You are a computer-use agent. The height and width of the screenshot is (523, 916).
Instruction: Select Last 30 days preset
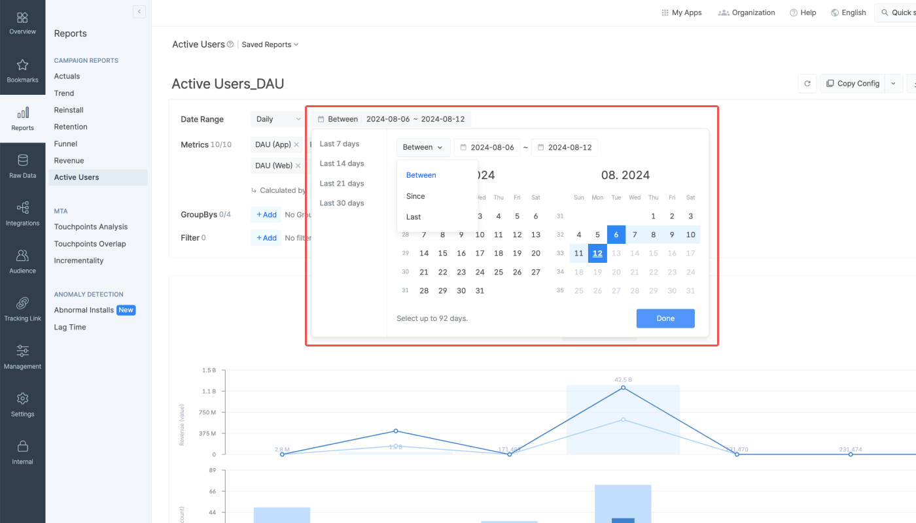click(342, 203)
